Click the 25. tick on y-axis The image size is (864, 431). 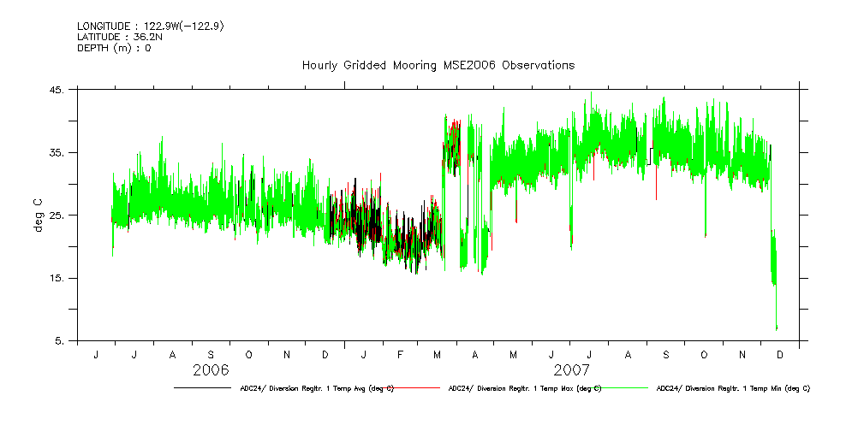click(x=57, y=215)
